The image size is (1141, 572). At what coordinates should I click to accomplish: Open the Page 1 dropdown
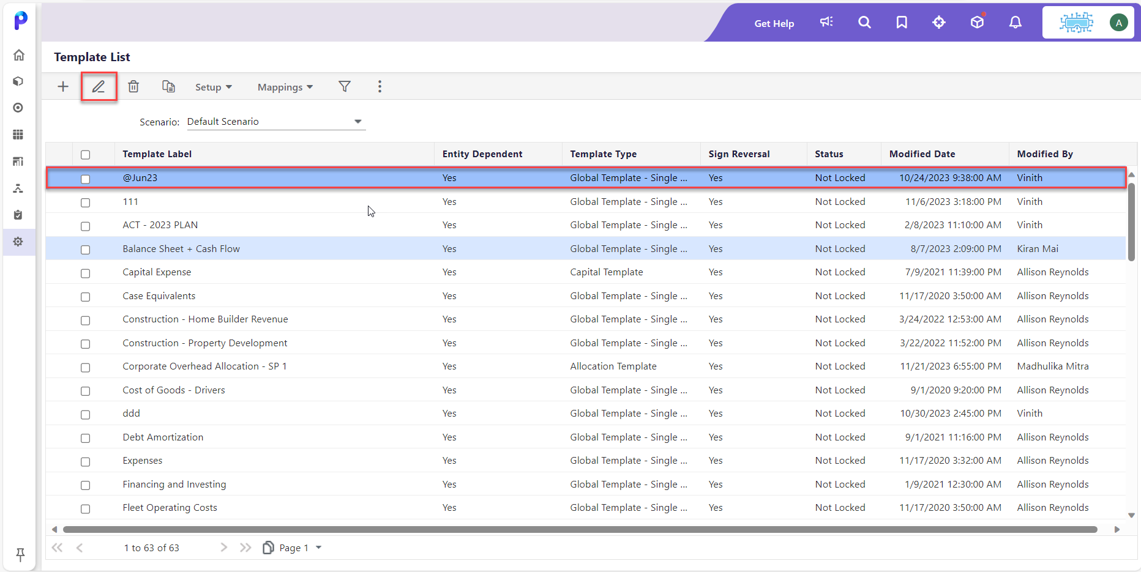300,548
